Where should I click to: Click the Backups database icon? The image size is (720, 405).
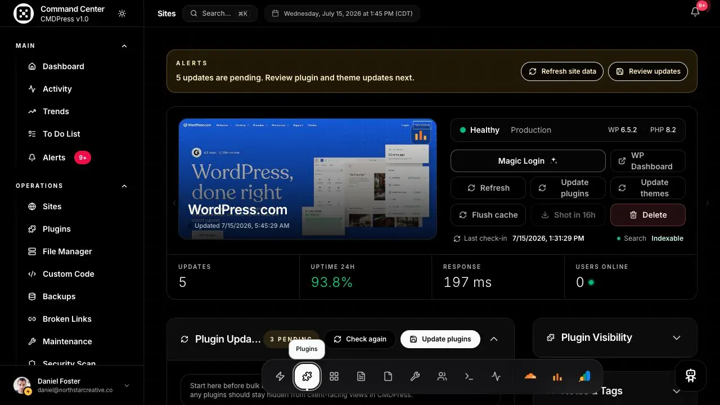coord(32,296)
